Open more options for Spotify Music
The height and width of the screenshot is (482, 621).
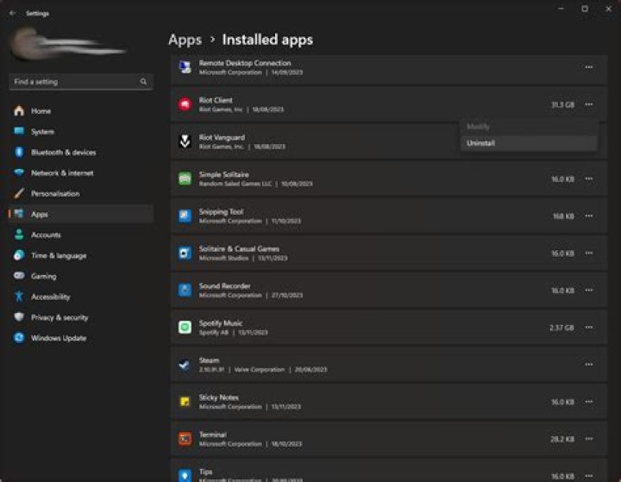589,327
